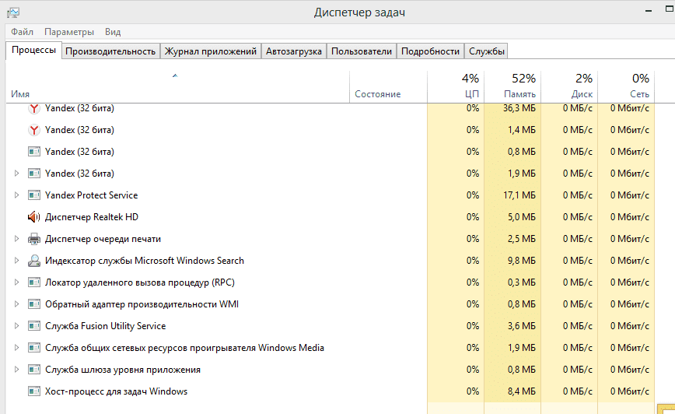675x414 pixels.
Task: Open the Параметры menu
Action: click(69, 32)
